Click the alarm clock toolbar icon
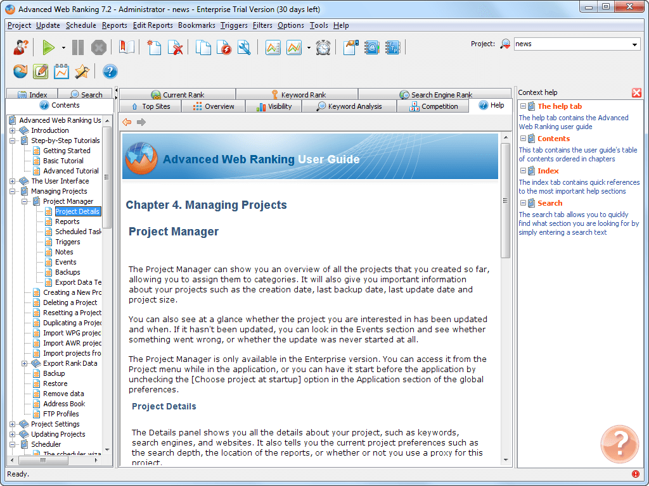 tap(323, 47)
